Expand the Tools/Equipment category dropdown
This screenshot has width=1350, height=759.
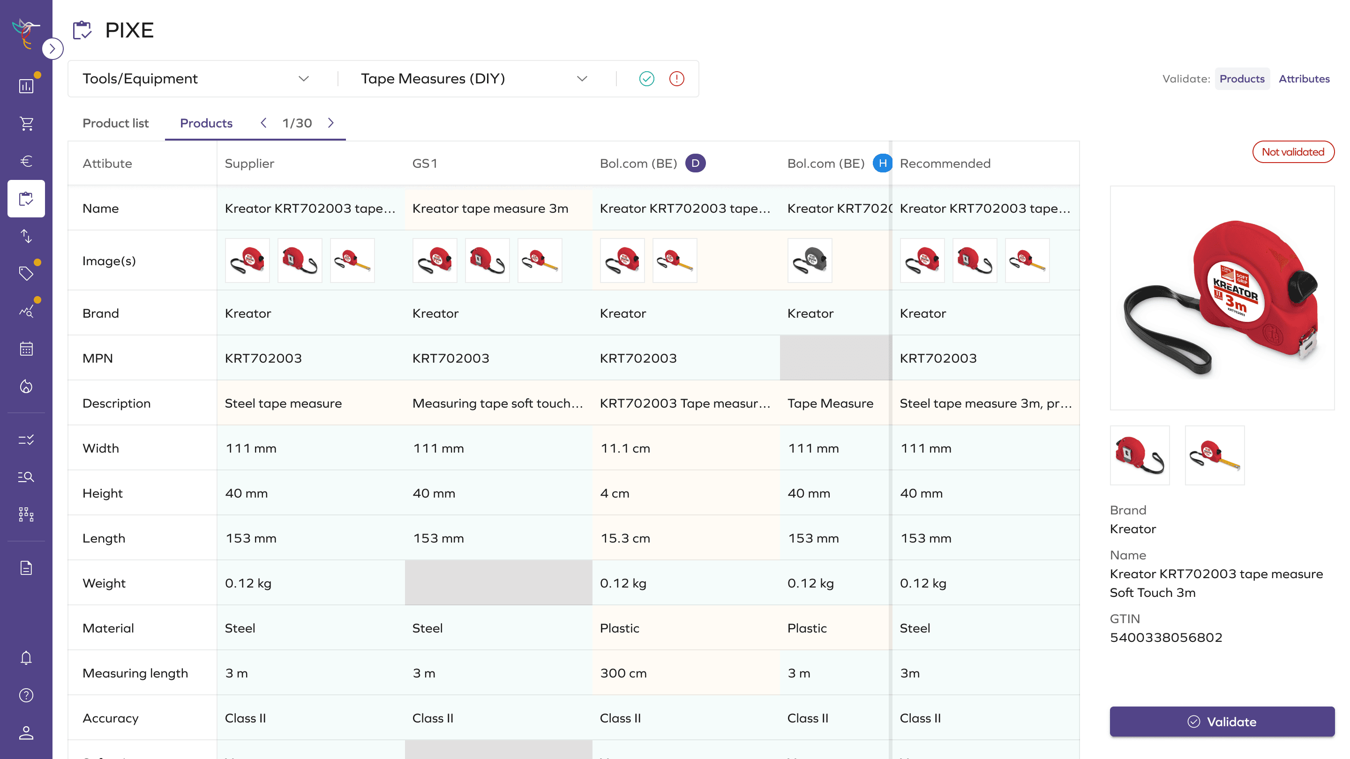click(303, 79)
